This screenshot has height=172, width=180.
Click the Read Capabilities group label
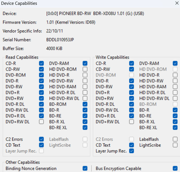[22, 57]
